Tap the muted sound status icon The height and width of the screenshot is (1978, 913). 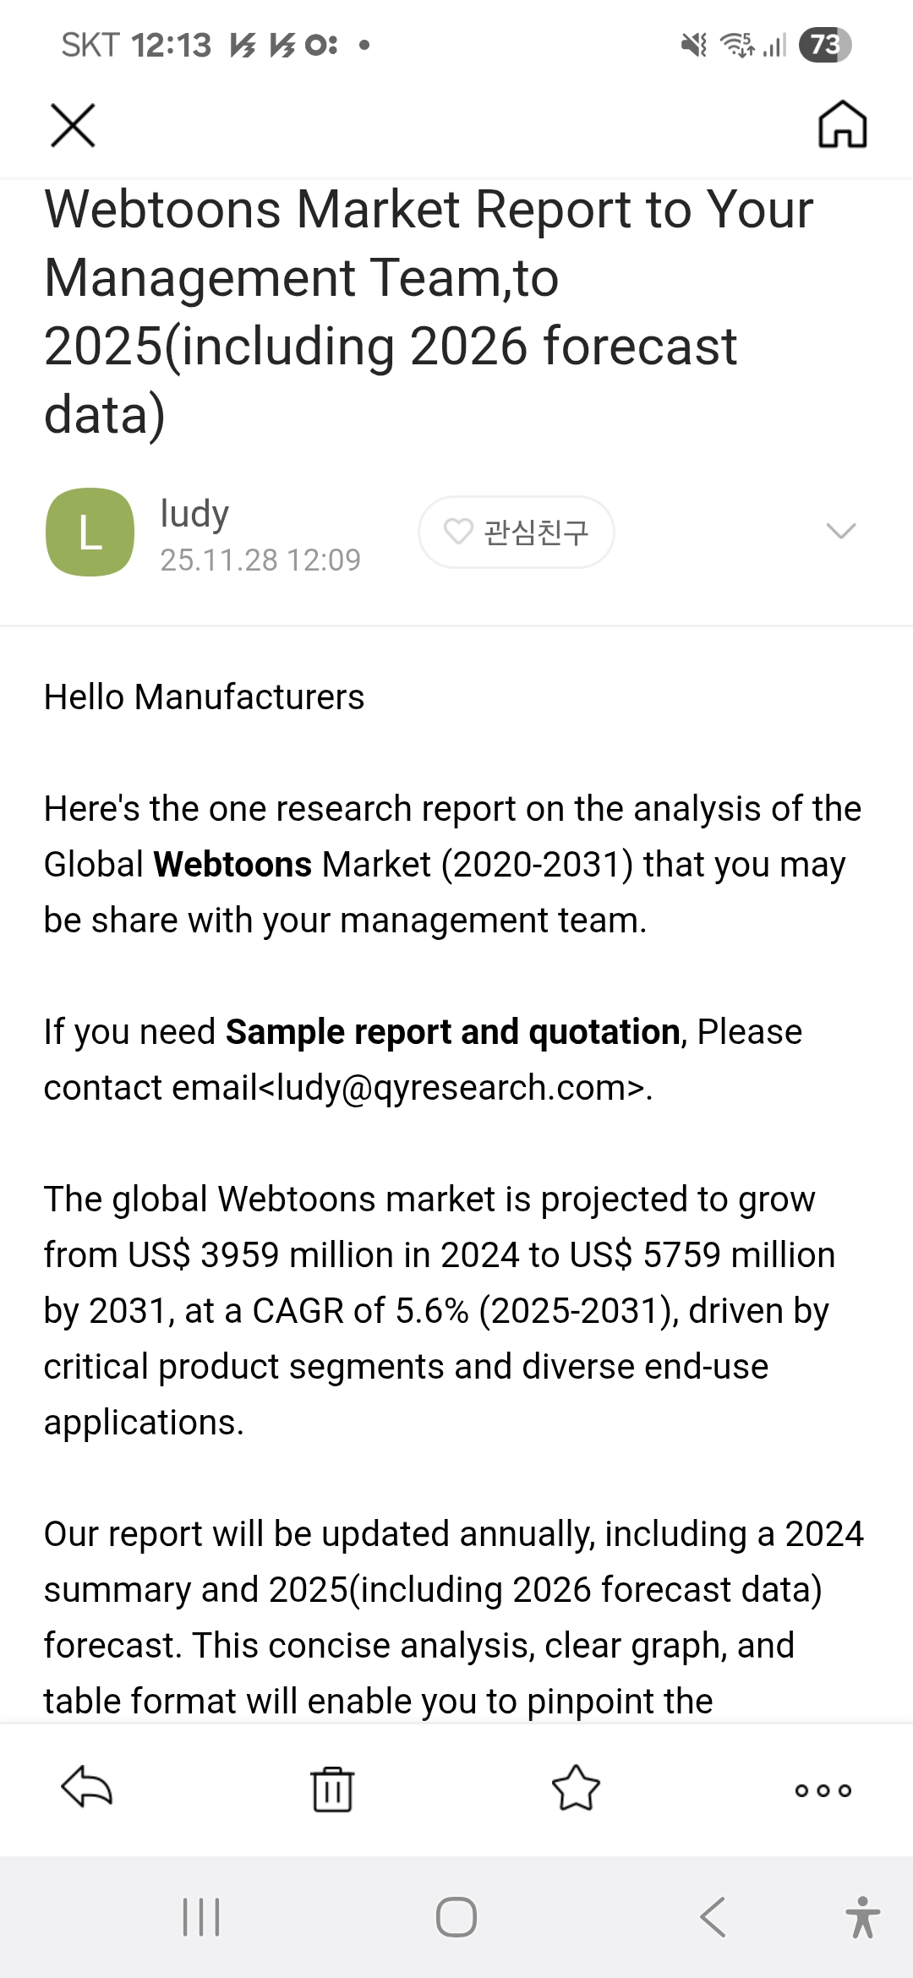pyautogui.click(x=694, y=45)
